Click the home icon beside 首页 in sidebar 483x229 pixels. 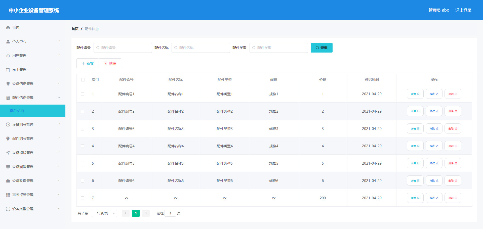pyautogui.click(x=8, y=27)
